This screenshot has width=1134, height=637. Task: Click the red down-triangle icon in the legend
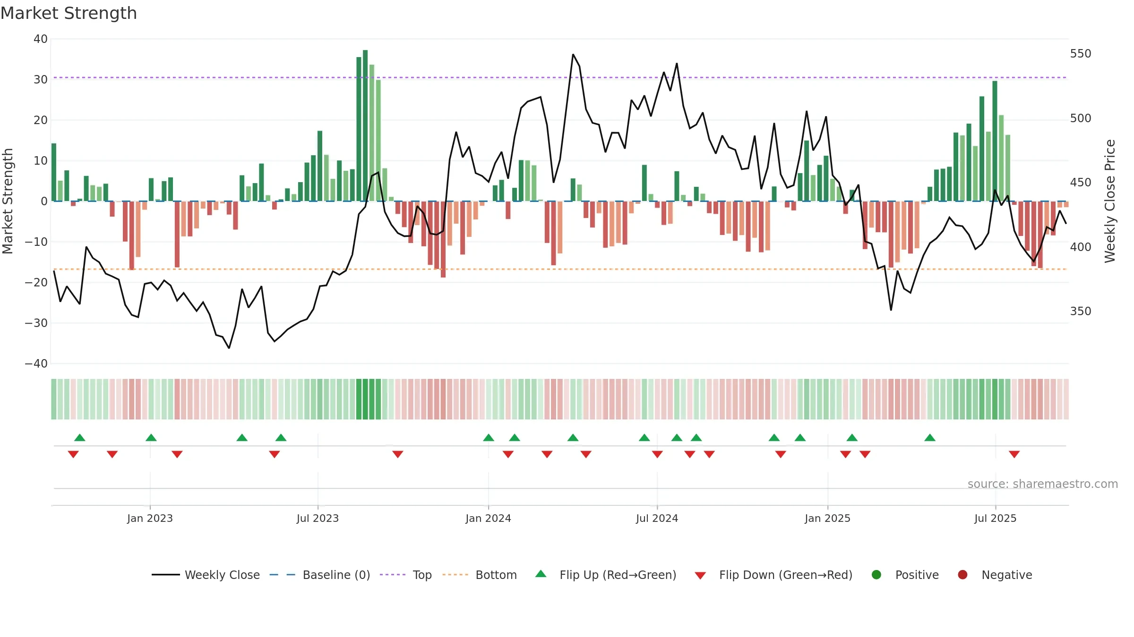click(701, 576)
